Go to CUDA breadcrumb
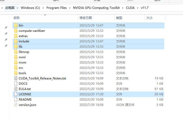 click(130, 8)
